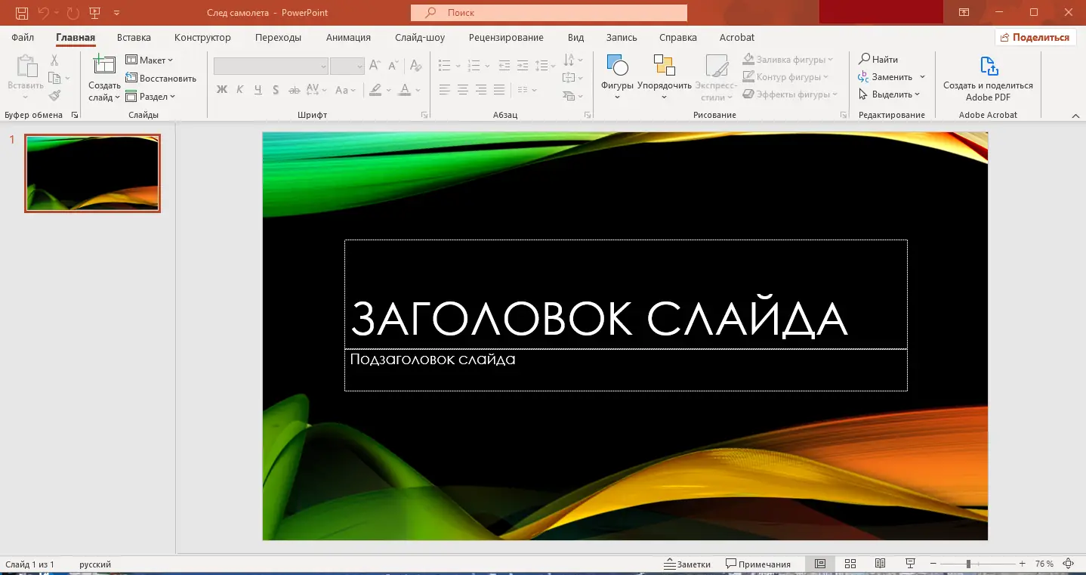Expand the Layout (Макет) dropdown
The height and width of the screenshot is (575, 1086).
[150, 60]
